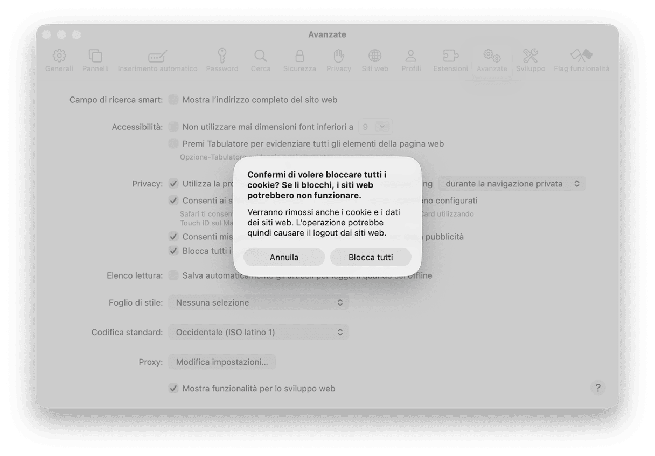Click the Avanzate window title
The width and height of the screenshot is (655, 456).
pyautogui.click(x=327, y=34)
